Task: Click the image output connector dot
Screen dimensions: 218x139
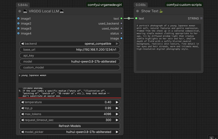Action: (121, 38)
